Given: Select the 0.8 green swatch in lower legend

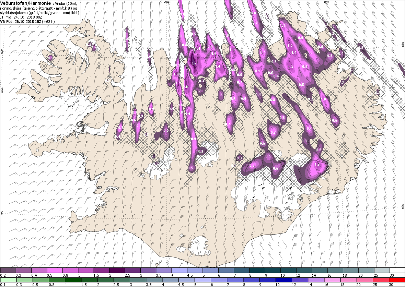Looking at the screenshot, I should pos(57,280).
